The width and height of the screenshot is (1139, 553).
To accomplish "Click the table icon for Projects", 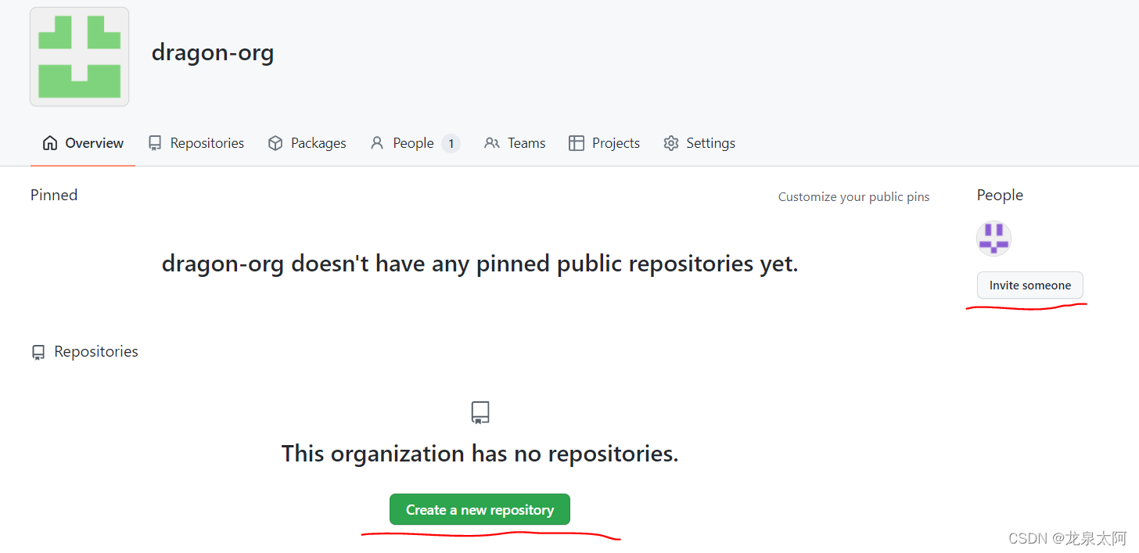I will pyautogui.click(x=577, y=143).
